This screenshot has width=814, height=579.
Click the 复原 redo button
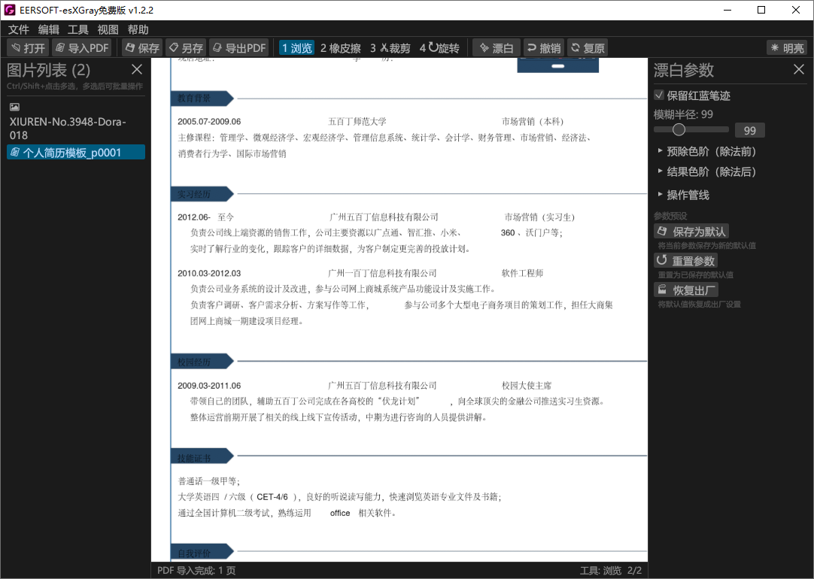(588, 48)
